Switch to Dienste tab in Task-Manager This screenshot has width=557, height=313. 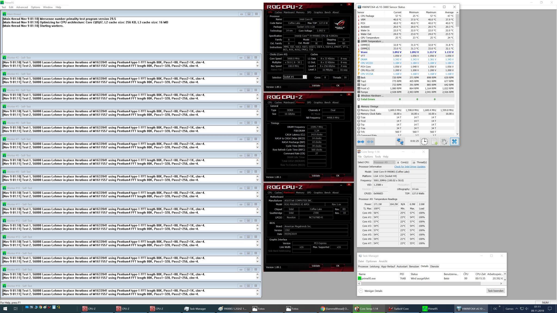(434, 266)
